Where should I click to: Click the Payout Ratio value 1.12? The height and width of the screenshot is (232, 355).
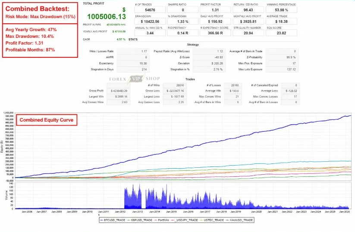coord(208,51)
